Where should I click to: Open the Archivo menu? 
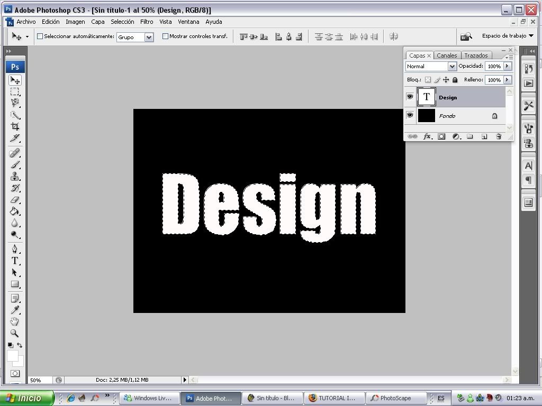click(26, 21)
